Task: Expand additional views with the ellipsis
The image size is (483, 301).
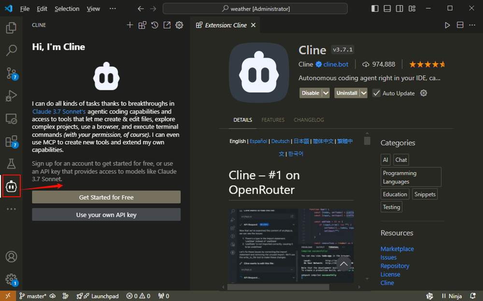Action: (x=11, y=209)
